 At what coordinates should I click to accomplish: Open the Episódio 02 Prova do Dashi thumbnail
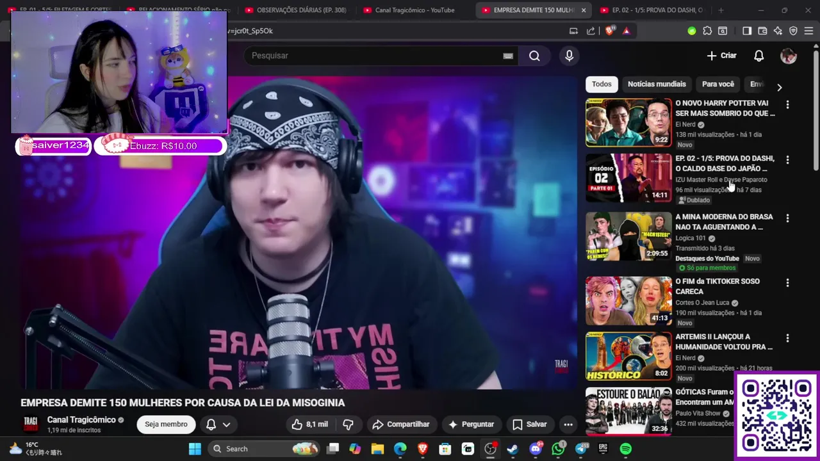point(628,177)
